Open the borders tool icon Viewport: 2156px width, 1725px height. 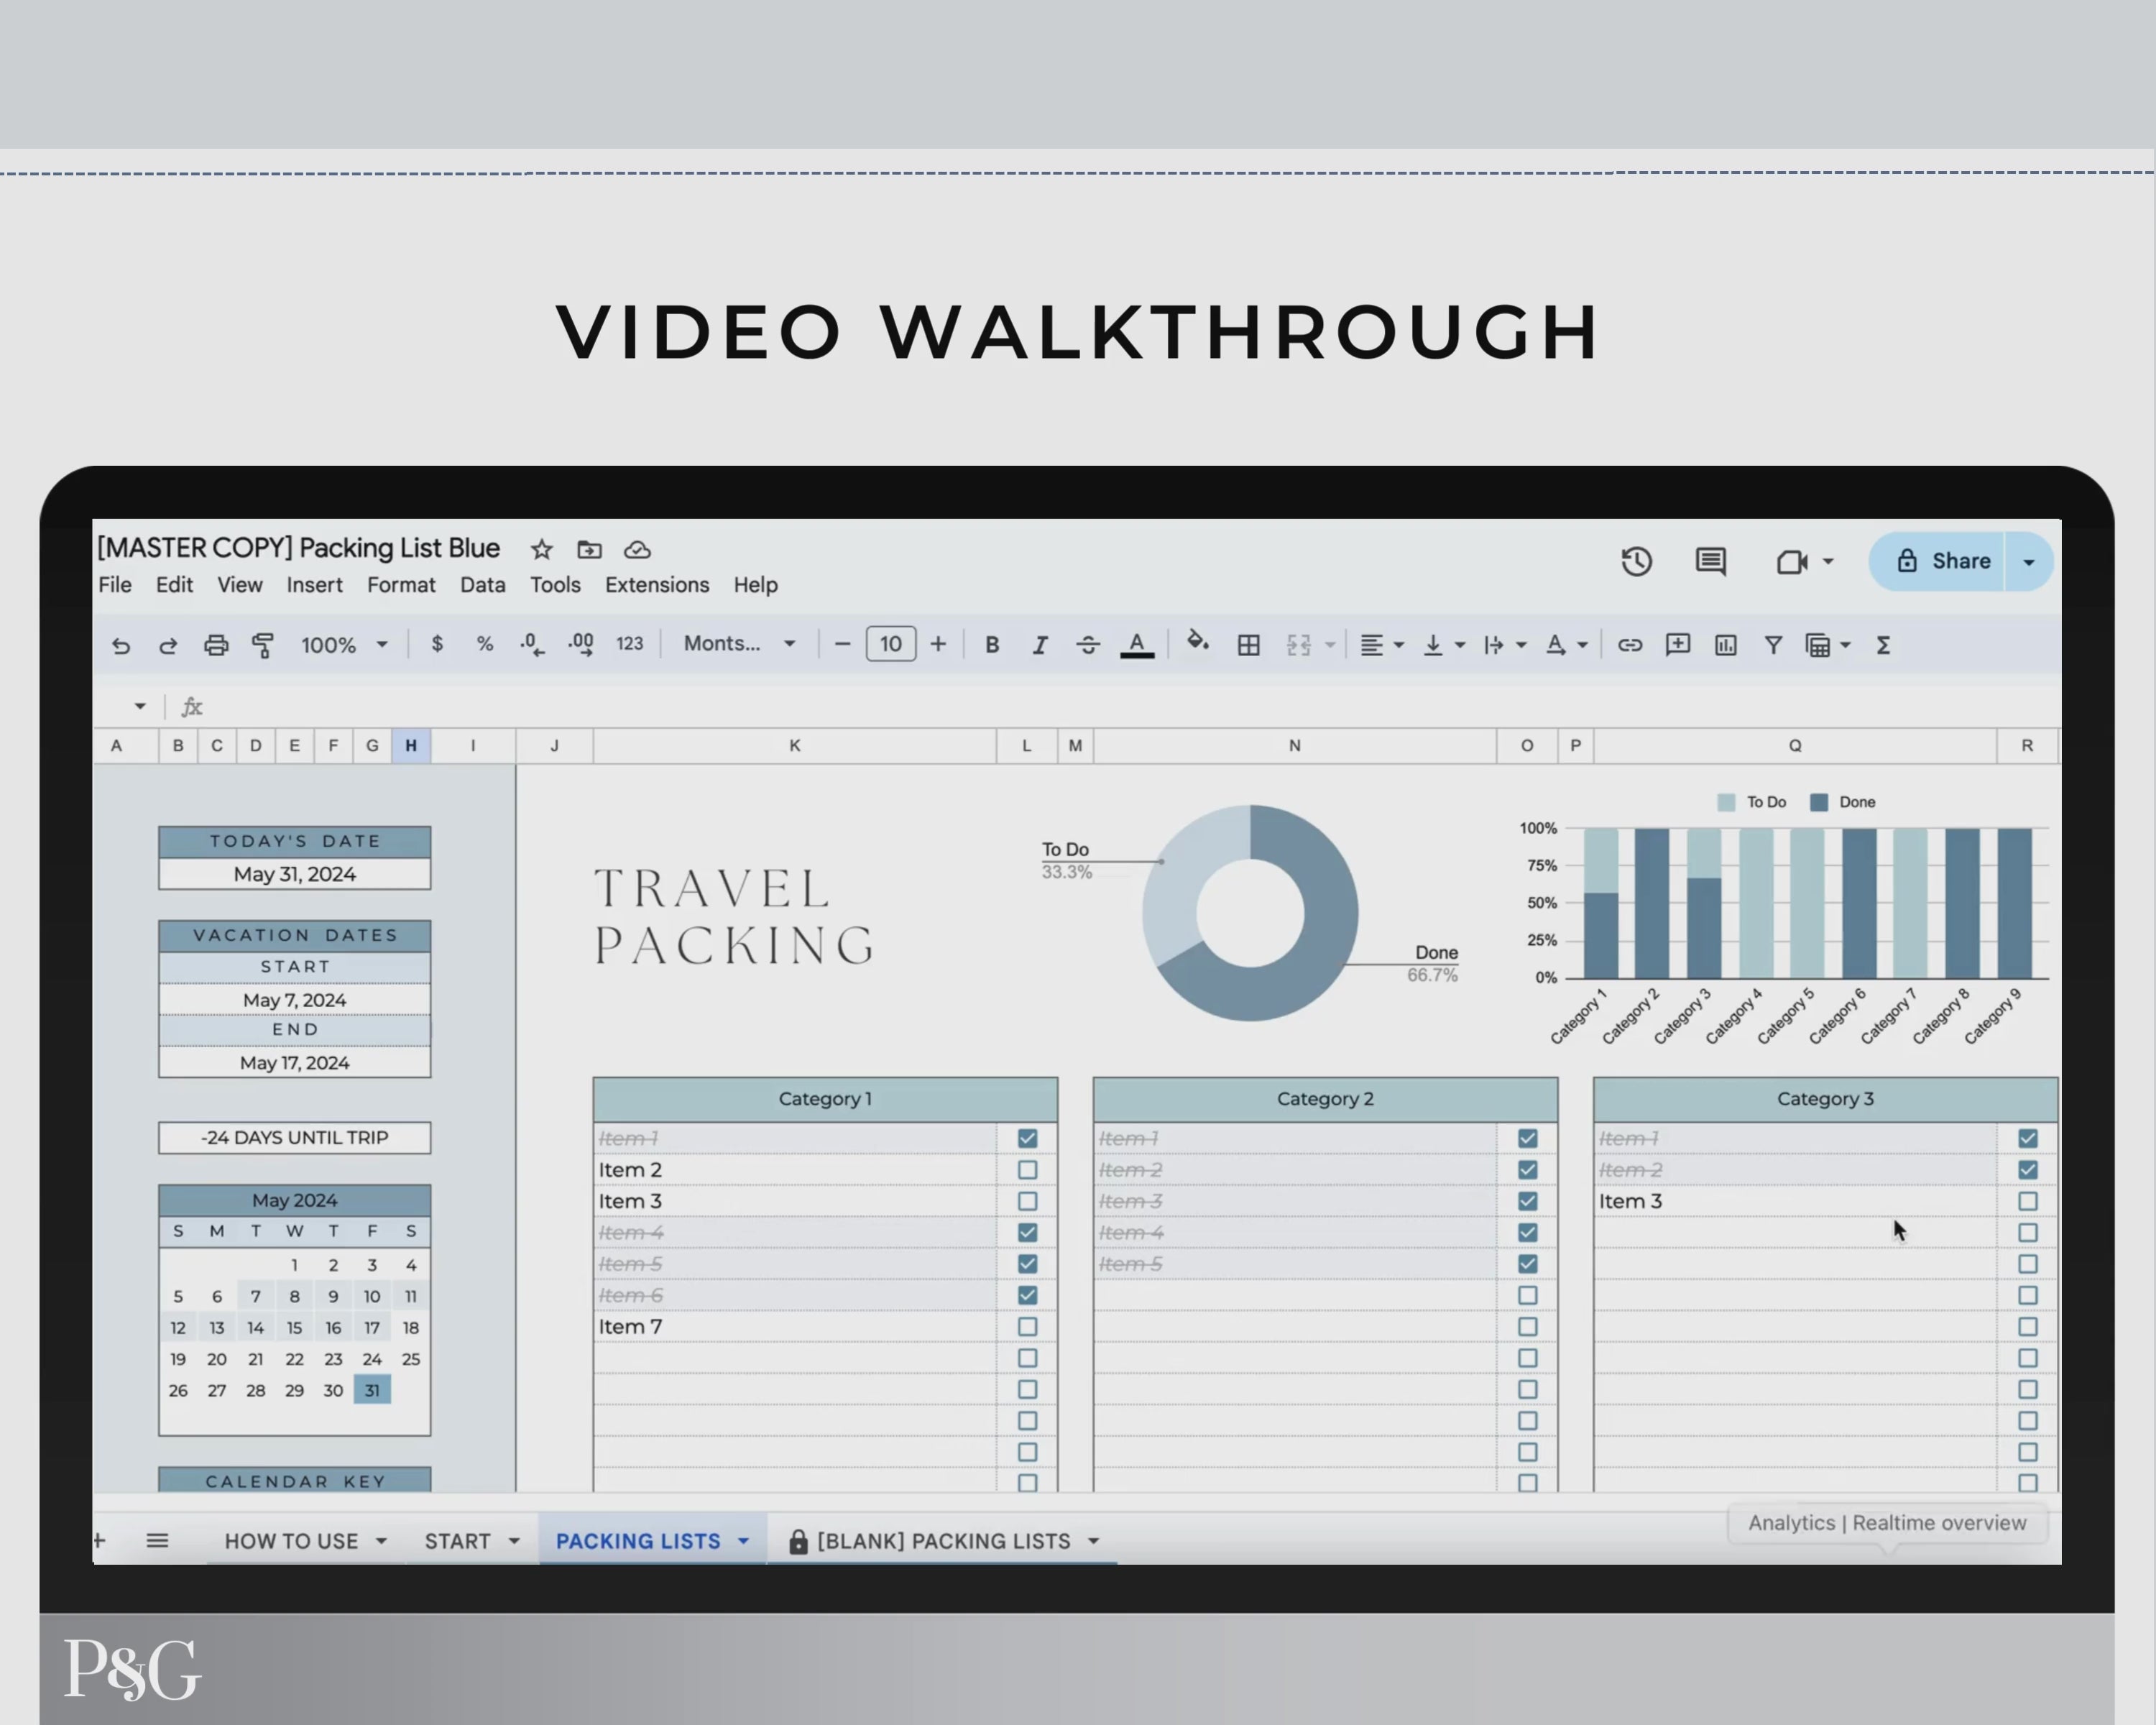tap(1248, 645)
